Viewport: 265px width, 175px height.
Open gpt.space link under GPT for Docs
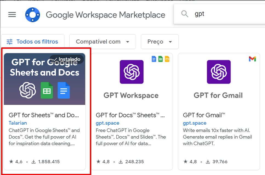tap(107, 123)
